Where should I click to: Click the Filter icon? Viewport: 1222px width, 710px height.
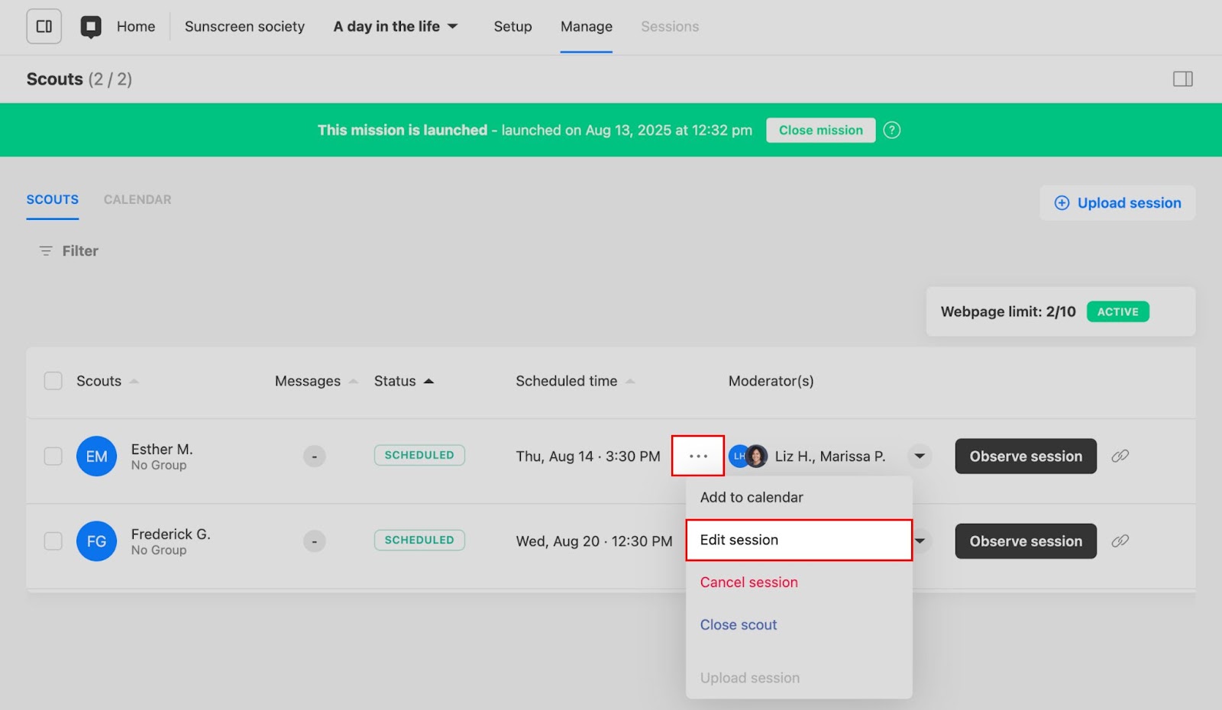point(46,251)
